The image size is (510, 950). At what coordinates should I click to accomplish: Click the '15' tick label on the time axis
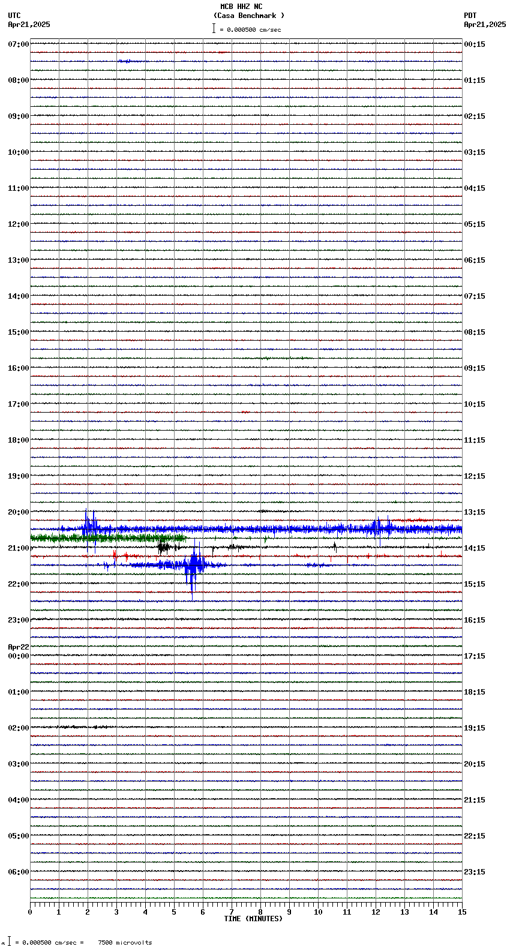[x=462, y=912]
